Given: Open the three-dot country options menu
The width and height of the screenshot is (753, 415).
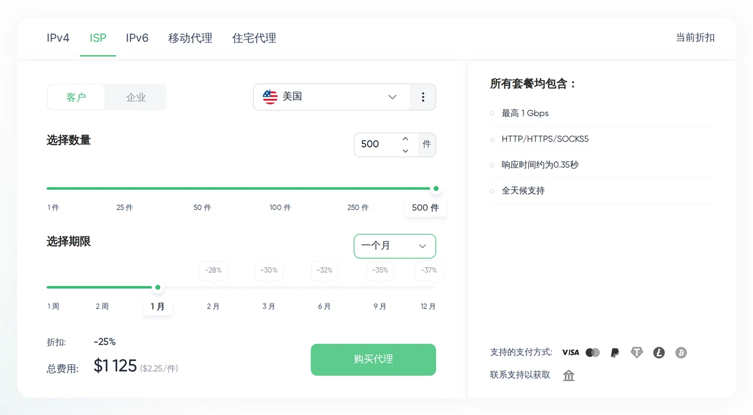Looking at the screenshot, I should [423, 97].
